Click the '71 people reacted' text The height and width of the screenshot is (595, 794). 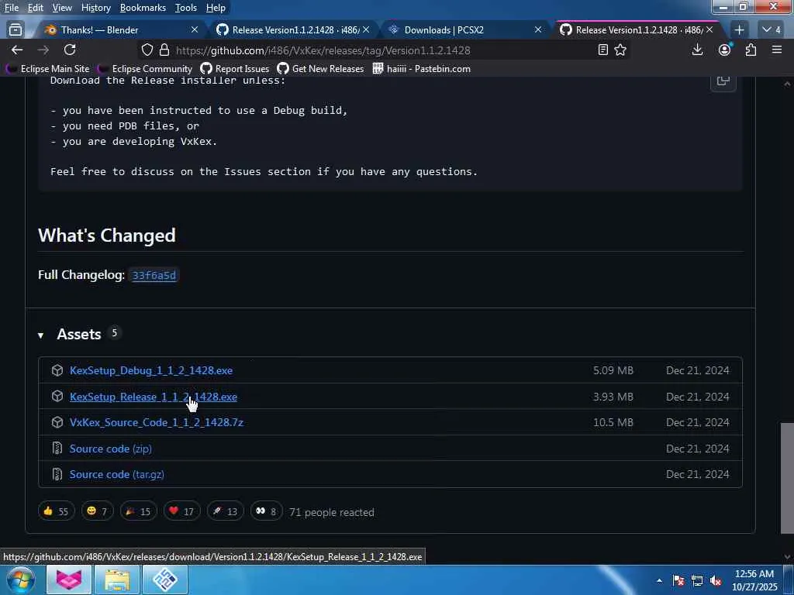332,512
